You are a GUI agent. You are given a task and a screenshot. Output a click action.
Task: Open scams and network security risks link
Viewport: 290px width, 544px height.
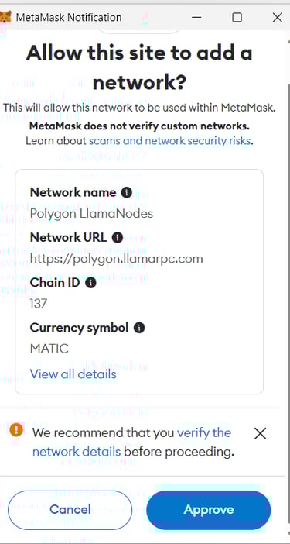tap(169, 141)
